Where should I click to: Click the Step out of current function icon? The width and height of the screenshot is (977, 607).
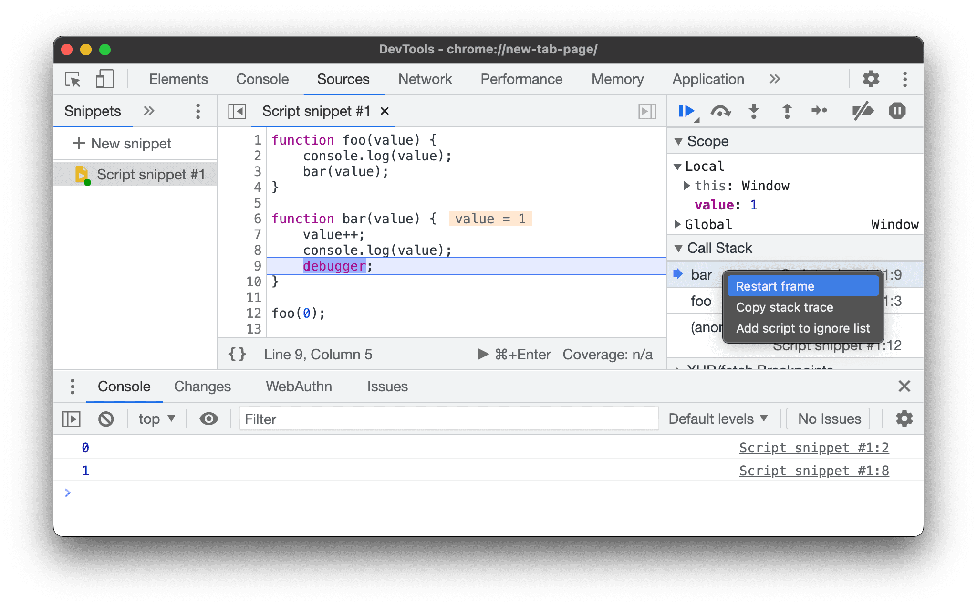[x=786, y=112]
